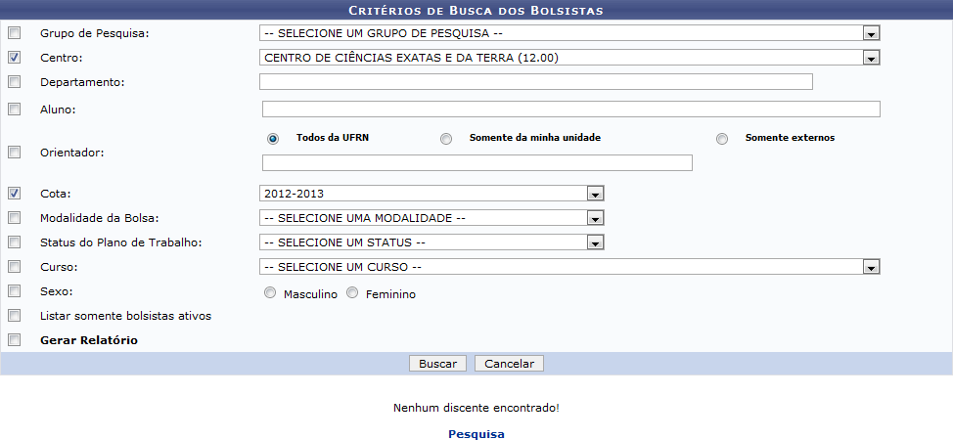The height and width of the screenshot is (440, 953).
Task: Enable the Departamento filter checkbox
Action: click(x=14, y=82)
